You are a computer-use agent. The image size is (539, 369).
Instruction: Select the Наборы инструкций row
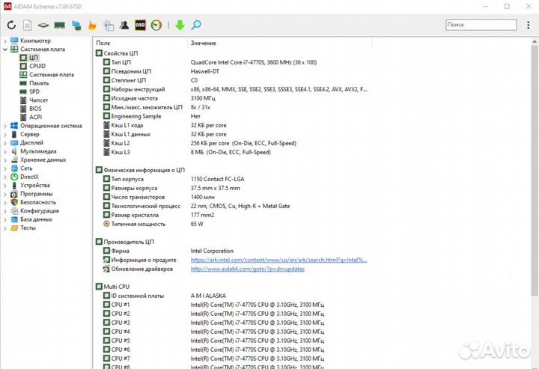point(231,89)
